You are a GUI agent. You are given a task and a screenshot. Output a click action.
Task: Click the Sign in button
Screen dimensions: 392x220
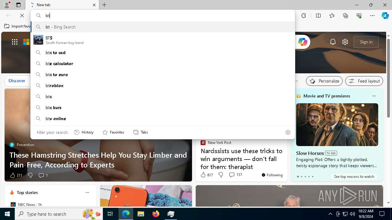click(366, 42)
